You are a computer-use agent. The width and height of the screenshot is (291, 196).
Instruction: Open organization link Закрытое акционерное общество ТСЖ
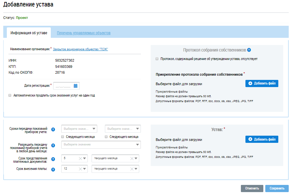(x=80, y=49)
